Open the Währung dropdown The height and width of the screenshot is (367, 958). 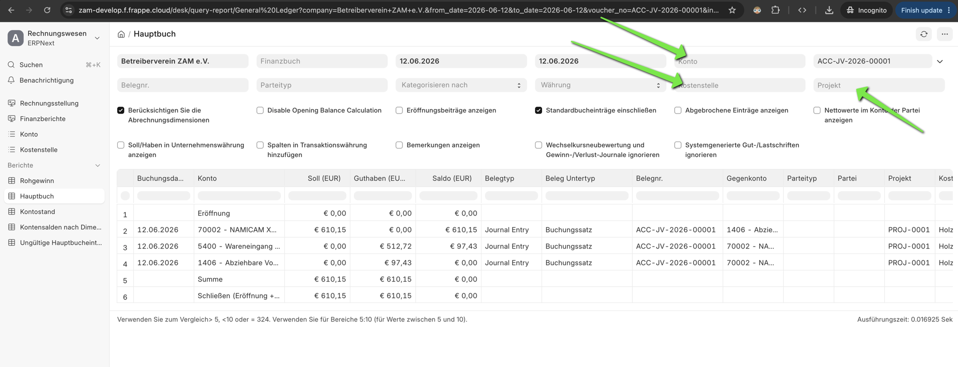tap(600, 85)
